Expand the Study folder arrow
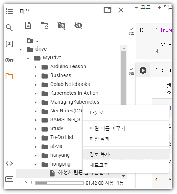177x194 pixels. pos(35,129)
